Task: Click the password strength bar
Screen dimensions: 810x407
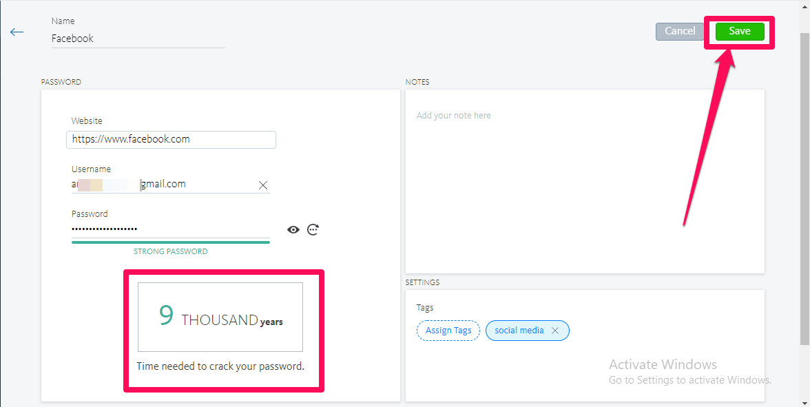Action: [171, 242]
